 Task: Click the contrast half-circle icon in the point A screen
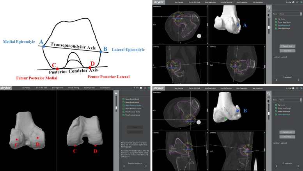(269, 15)
